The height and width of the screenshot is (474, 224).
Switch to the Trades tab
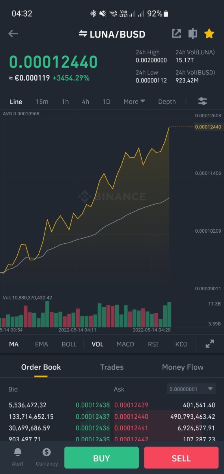tap(112, 367)
